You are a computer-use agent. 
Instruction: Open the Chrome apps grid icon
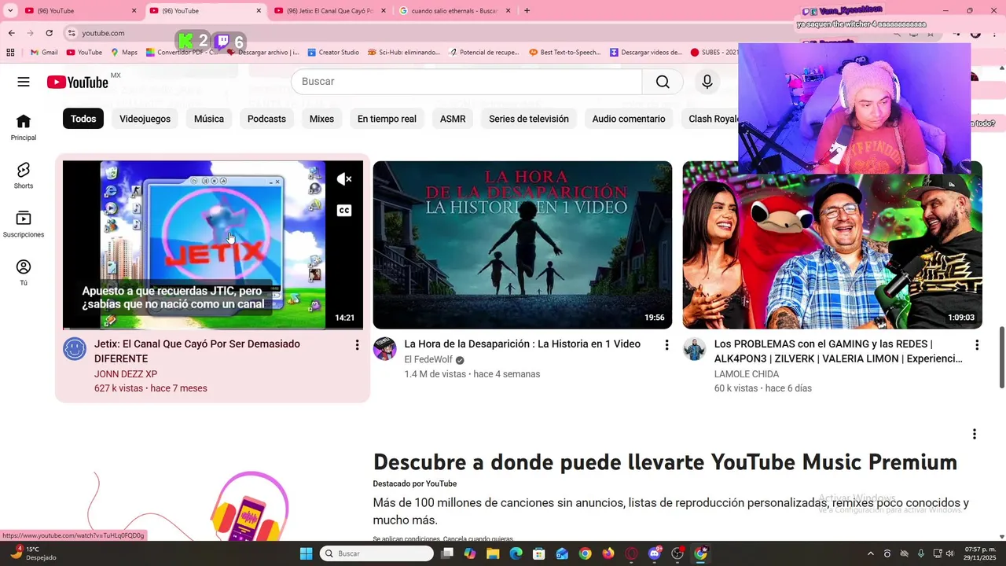[x=10, y=53]
